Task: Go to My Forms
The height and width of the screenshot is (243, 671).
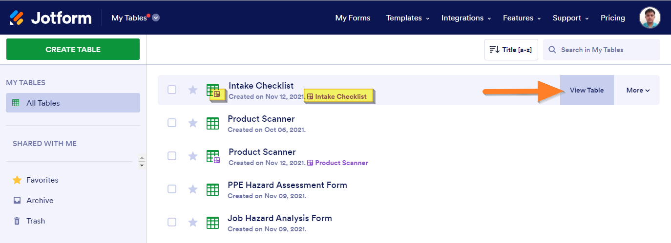Action: (353, 18)
